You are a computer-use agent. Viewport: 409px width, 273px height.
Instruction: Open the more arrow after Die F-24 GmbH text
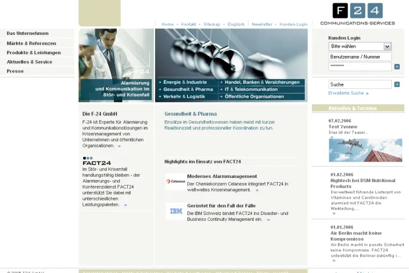click(119, 146)
